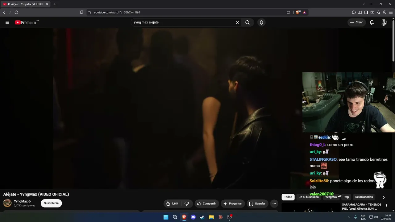
Task: Clear the search box text
Action: point(238,23)
